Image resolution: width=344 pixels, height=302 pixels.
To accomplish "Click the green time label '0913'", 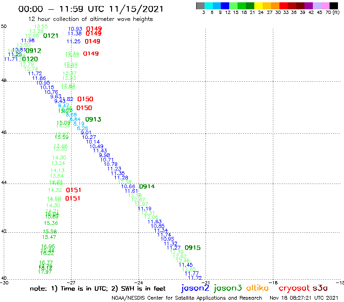I will [x=93, y=119].
